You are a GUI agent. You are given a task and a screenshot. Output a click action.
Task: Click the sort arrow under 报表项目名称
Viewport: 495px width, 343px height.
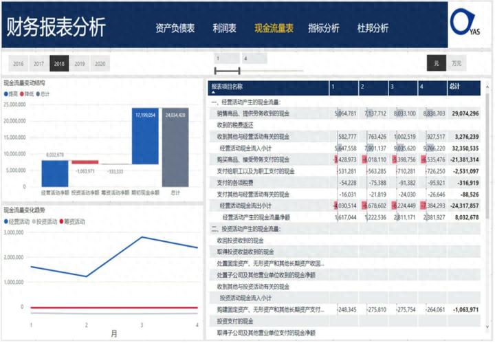(213, 93)
